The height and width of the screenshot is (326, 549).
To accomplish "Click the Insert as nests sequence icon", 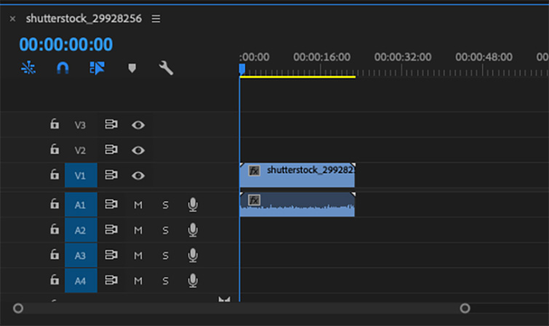I will tap(28, 68).
